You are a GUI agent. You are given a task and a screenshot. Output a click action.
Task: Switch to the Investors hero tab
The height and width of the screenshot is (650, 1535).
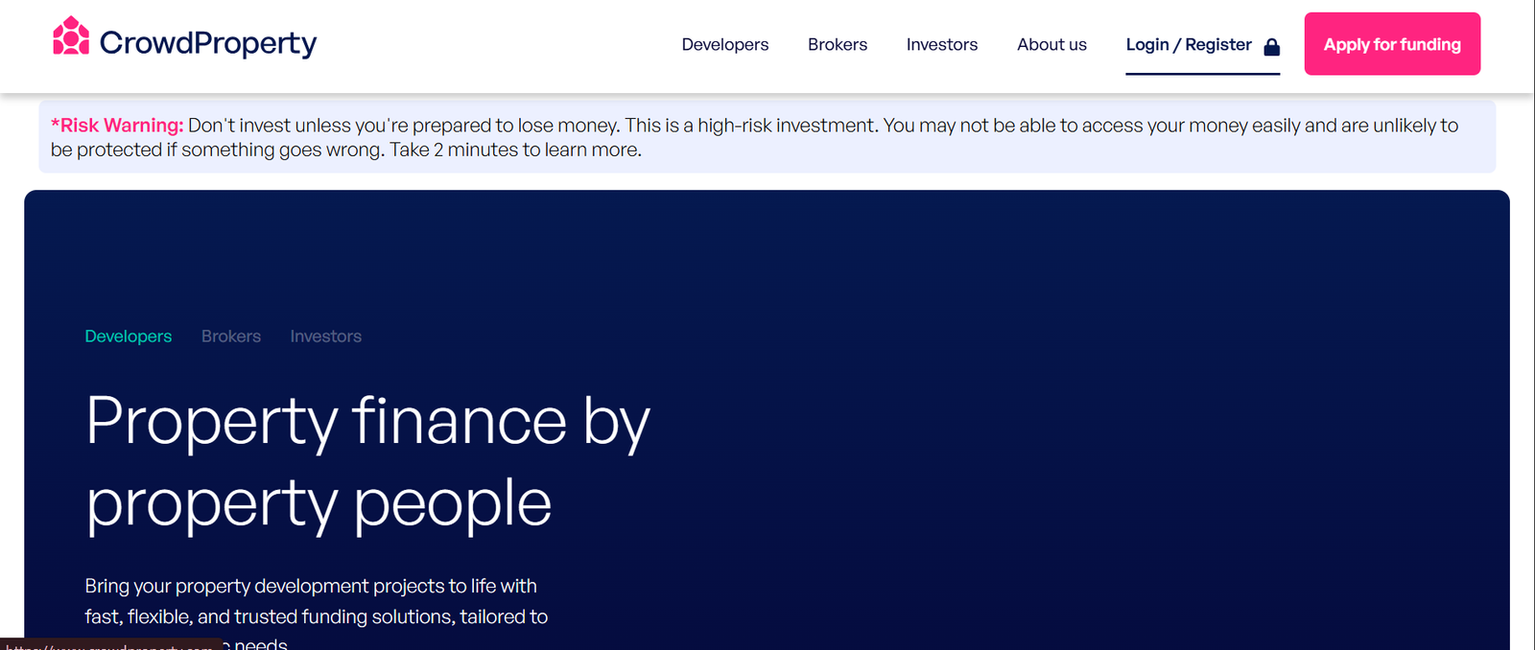tap(325, 337)
